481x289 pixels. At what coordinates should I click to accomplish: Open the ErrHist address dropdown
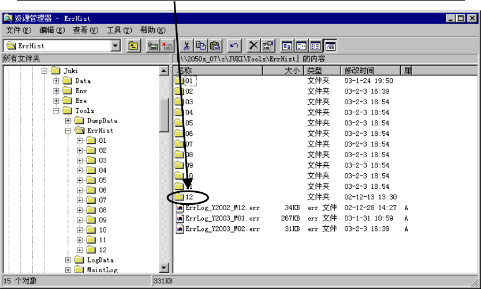[x=115, y=46]
